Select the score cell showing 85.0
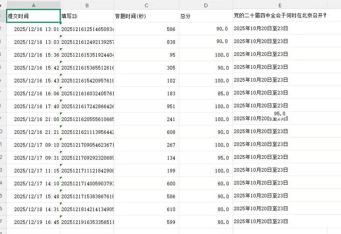Viewport: 341px width, 234px height. pyautogui.click(x=206, y=94)
